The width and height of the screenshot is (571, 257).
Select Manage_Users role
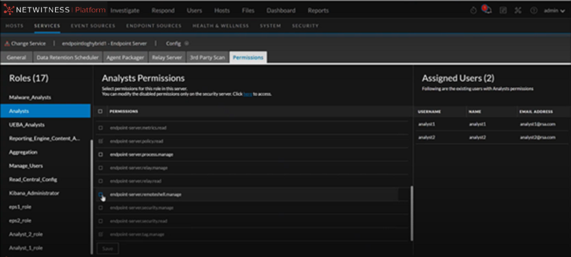(26, 165)
